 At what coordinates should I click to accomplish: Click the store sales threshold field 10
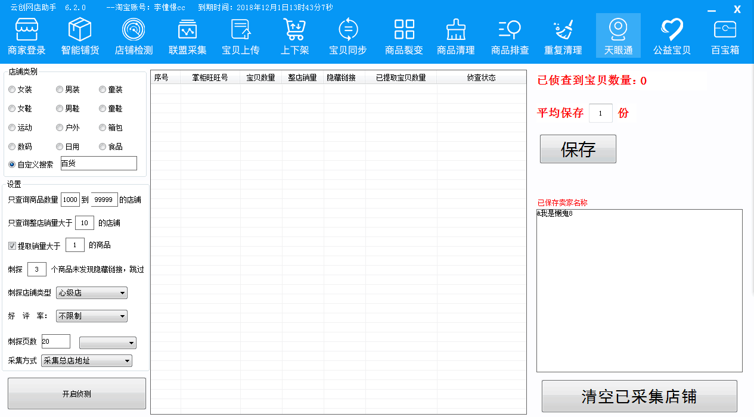[x=85, y=223]
